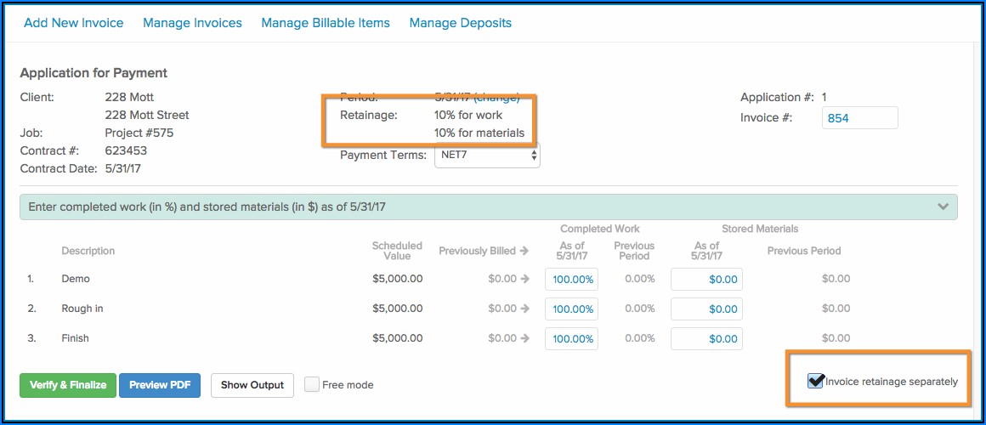Screen dimensions: 986x425
Task: Open the Add New Invoice tab
Action: (73, 23)
